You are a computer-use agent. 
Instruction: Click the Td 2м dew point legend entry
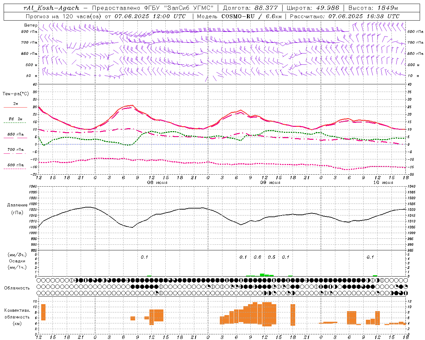pyautogui.click(x=16, y=119)
